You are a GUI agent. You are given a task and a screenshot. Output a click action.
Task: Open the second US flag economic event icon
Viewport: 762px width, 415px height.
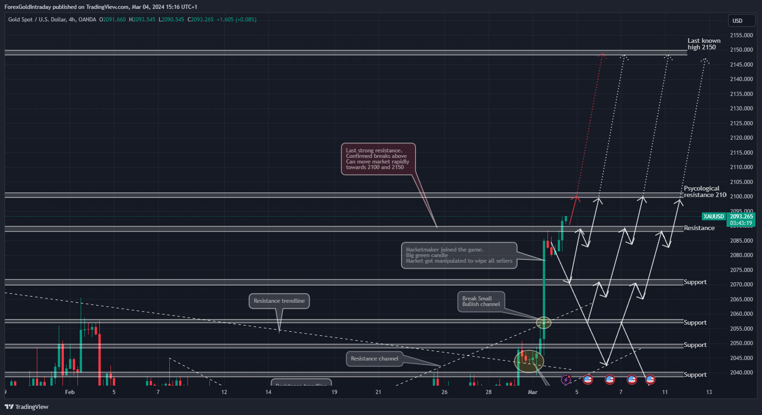pos(610,380)
